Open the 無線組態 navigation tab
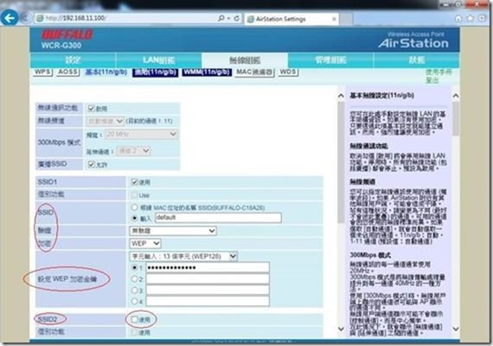This screenshot has width=493, height=346. pyautogui.click(x=245, y=60)
